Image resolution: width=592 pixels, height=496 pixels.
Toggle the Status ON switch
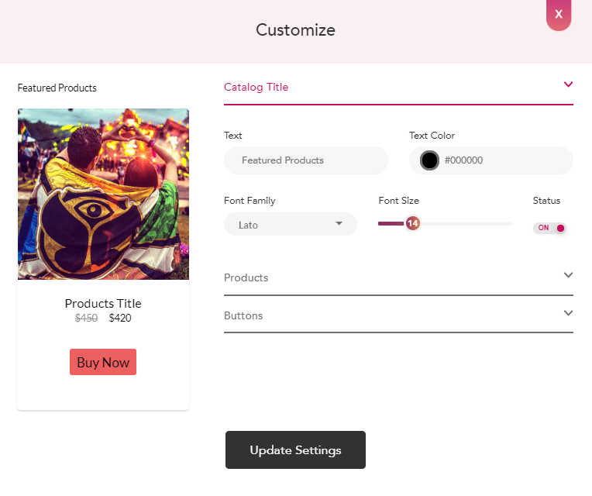[550, 228]
